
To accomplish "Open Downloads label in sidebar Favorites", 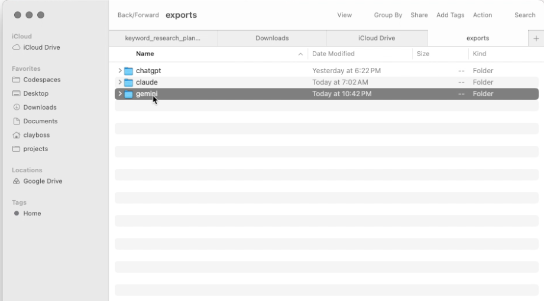I will coord(40,107).
